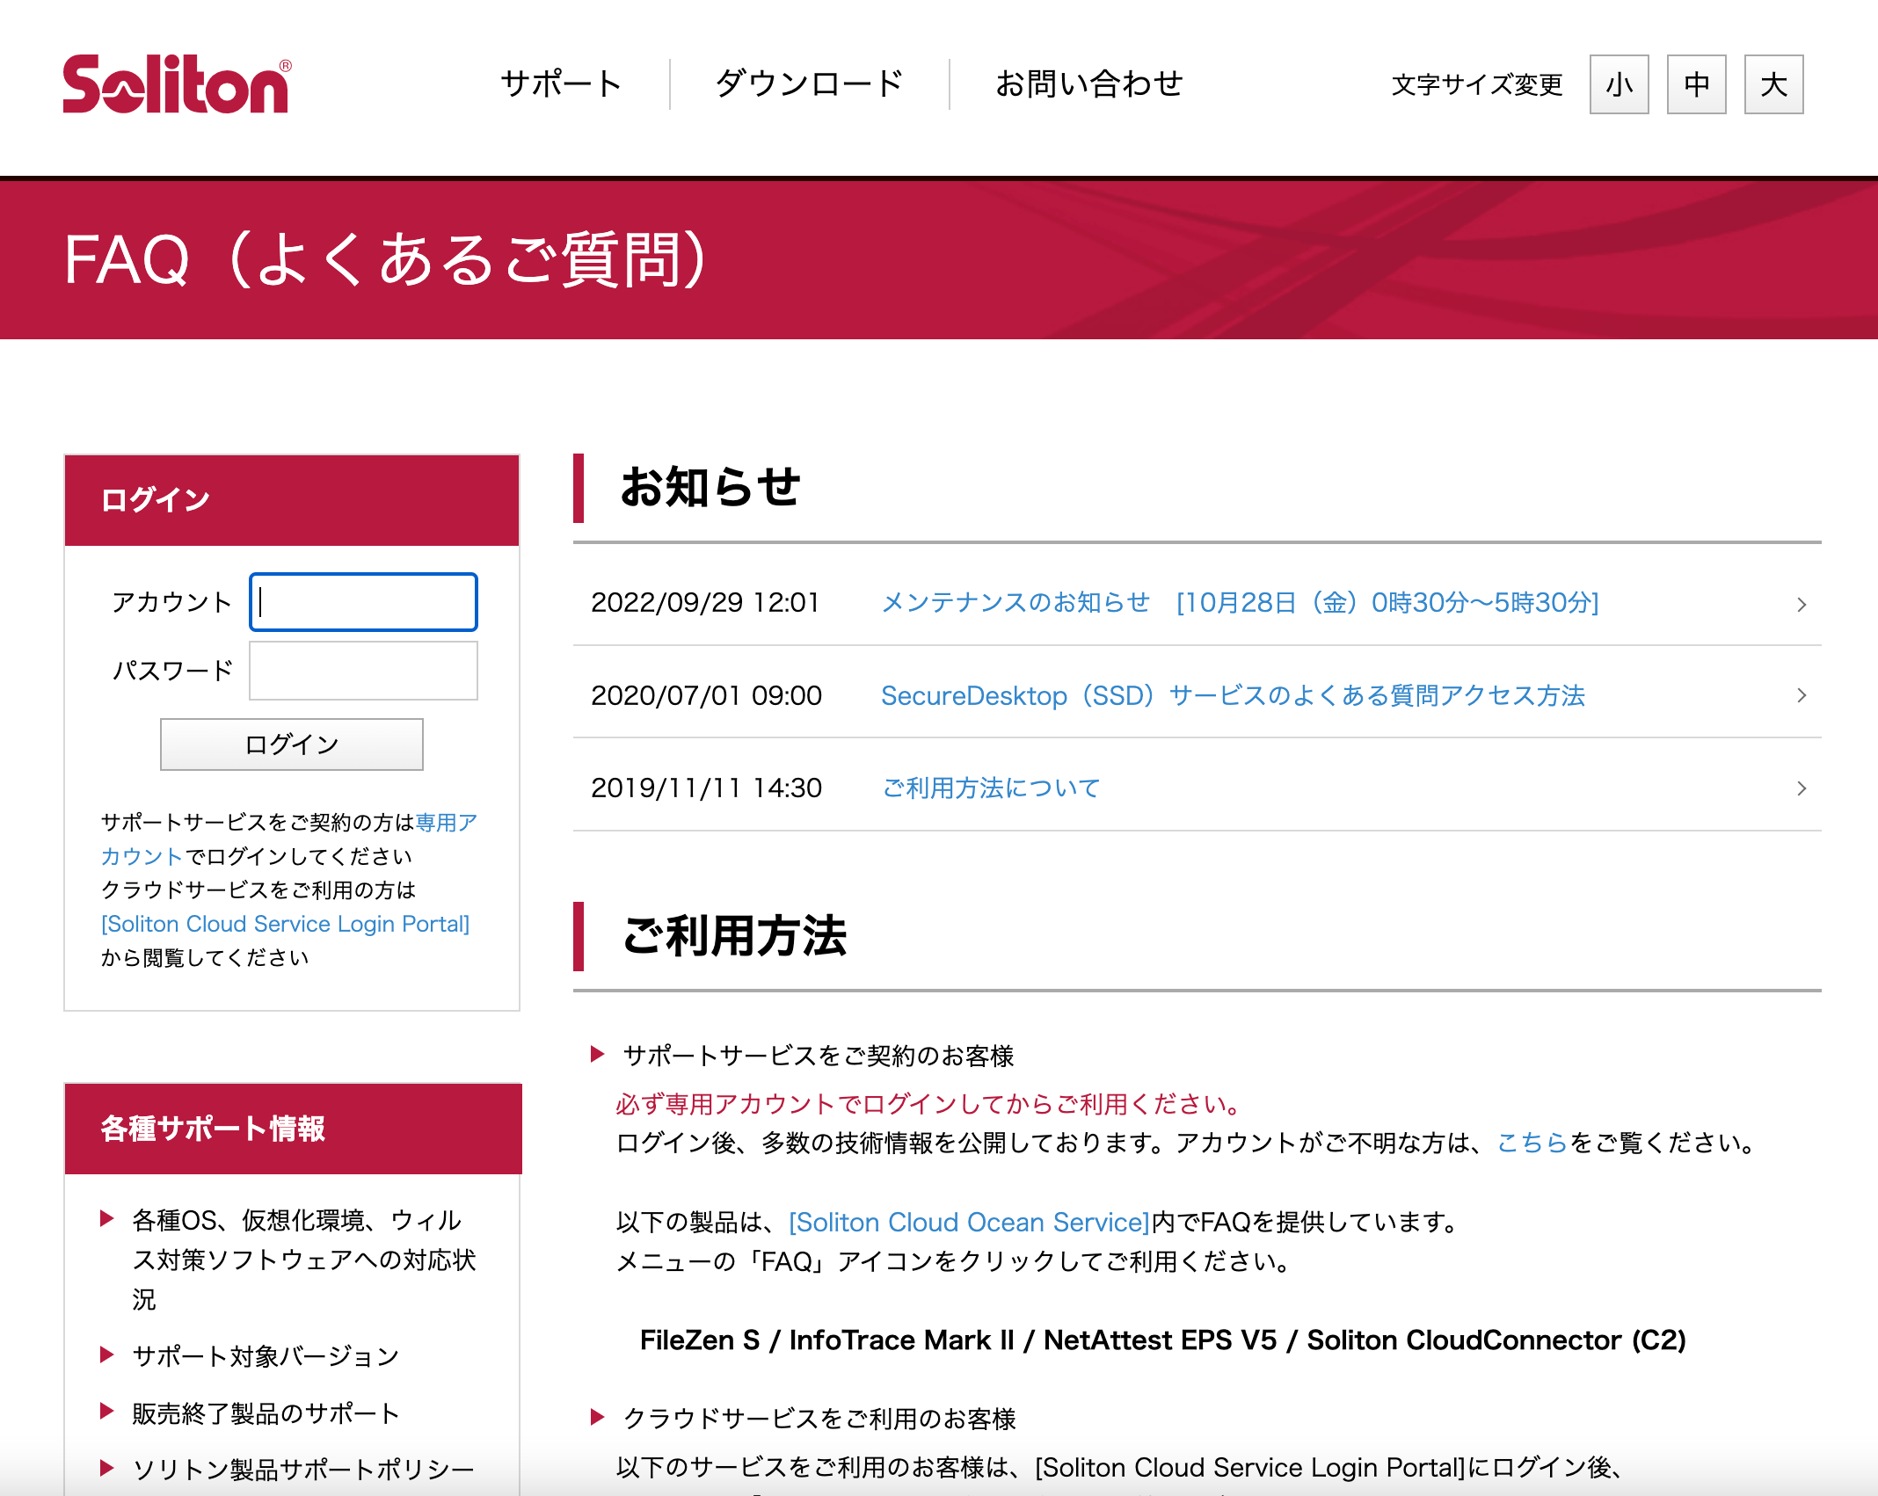Image resolution: width=1878 pixels, height=1496 pixels.
Task: Open the ダウンロード menu item
Action: pos(808,84)
